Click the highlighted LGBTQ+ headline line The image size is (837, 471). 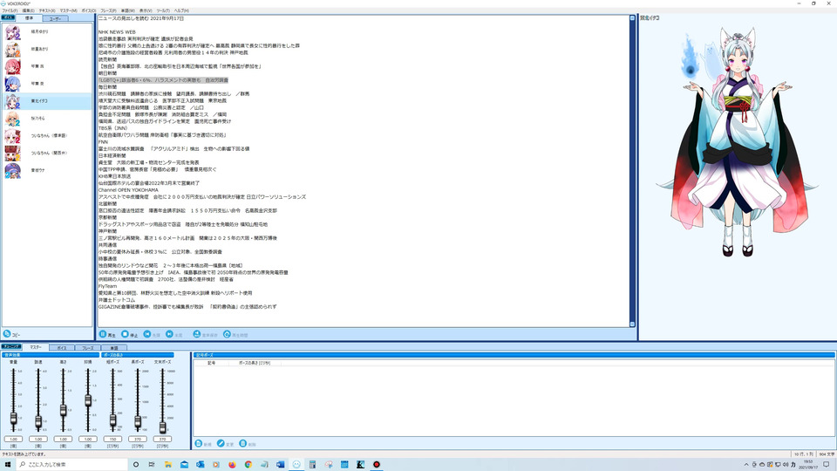pos(163,80)
